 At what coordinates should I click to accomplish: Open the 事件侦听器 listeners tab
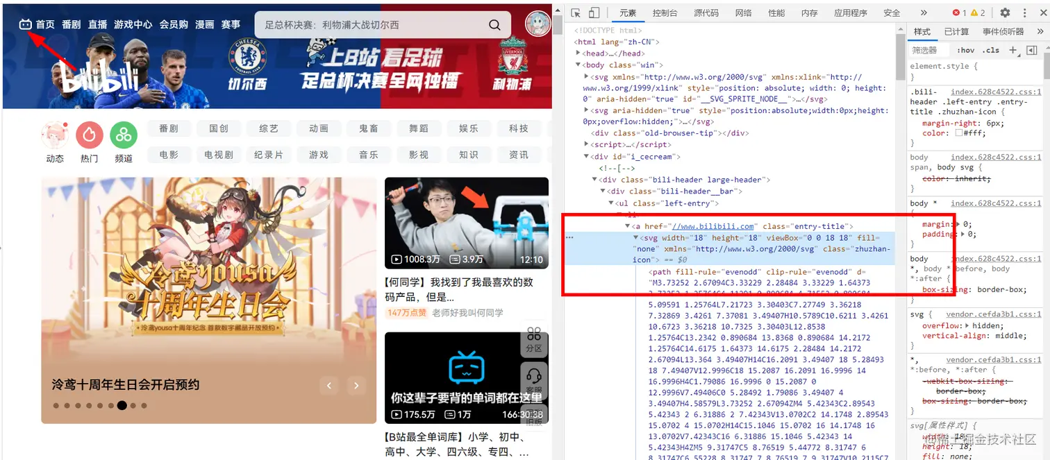[1003, 32]
